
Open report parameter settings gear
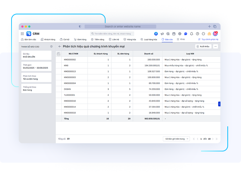coord(52,46)
